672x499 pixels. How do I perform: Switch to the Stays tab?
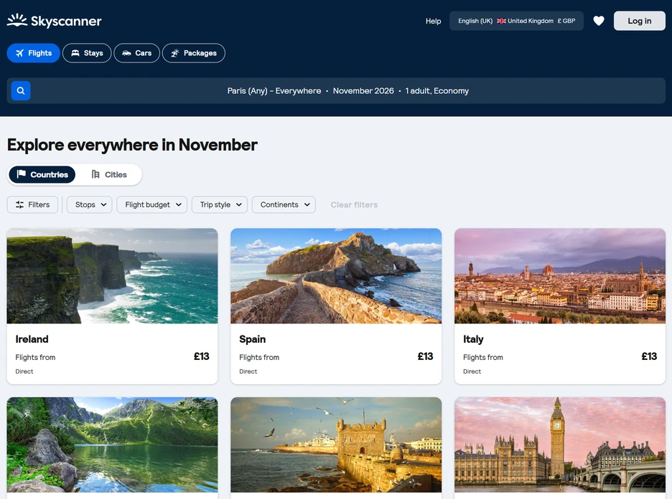tap(87, 53)
